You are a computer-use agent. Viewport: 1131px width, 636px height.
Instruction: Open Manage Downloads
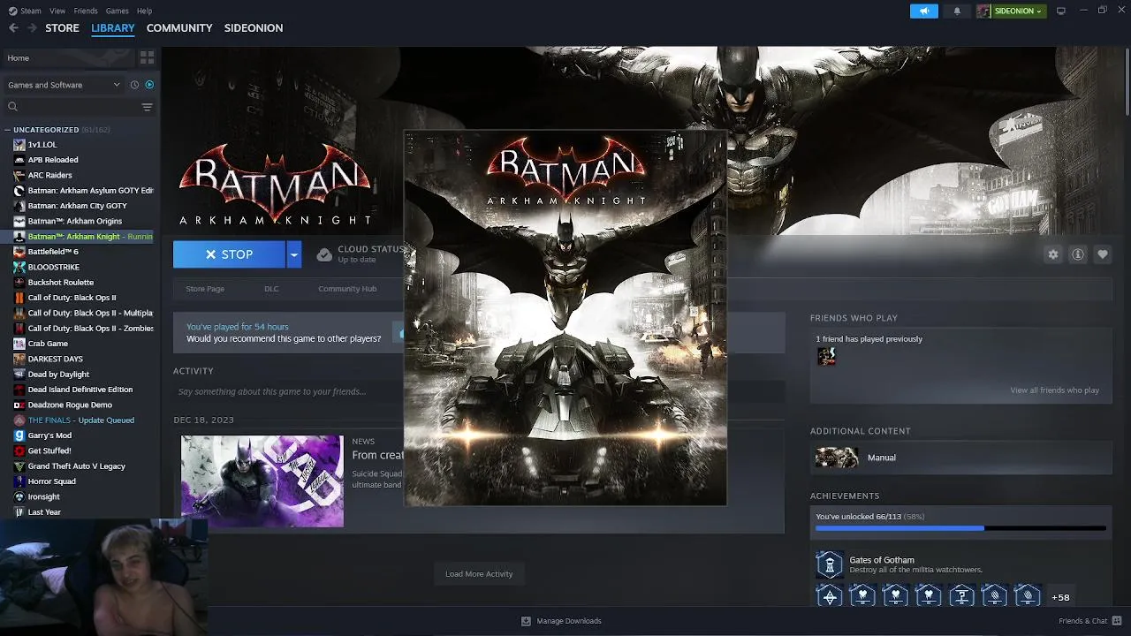(x=561, y=621)
